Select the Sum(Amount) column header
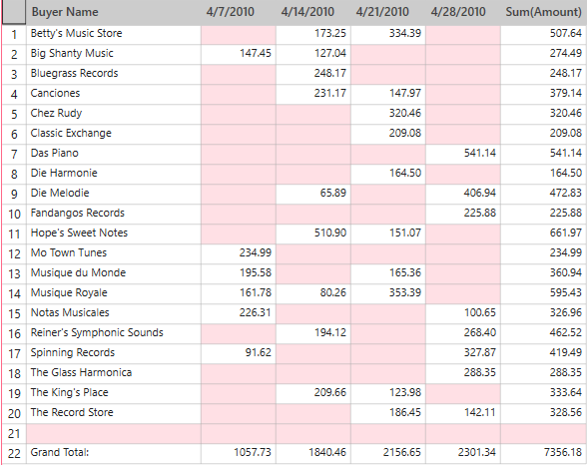 click(543, 12)
